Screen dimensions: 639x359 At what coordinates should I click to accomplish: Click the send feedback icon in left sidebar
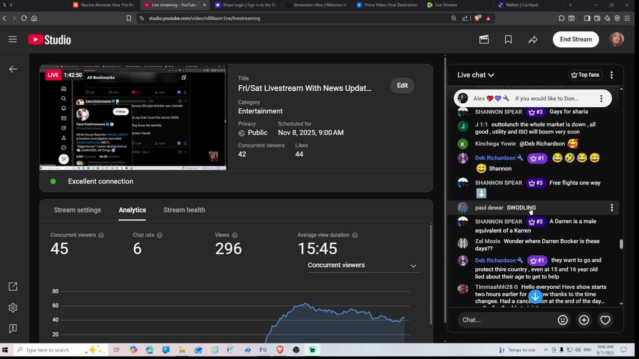pos(13,329)
